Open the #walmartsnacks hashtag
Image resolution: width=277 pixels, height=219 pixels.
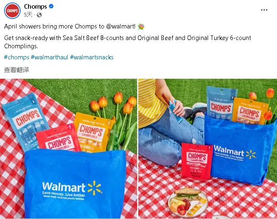tap(92, 57)
